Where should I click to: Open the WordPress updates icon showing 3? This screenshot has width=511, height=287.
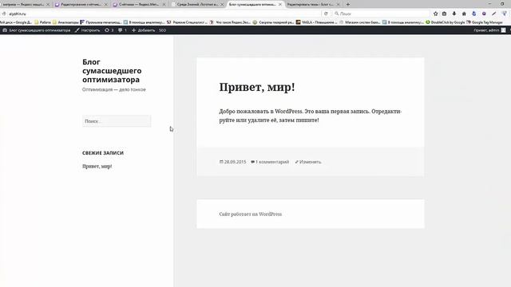[109, 30]
